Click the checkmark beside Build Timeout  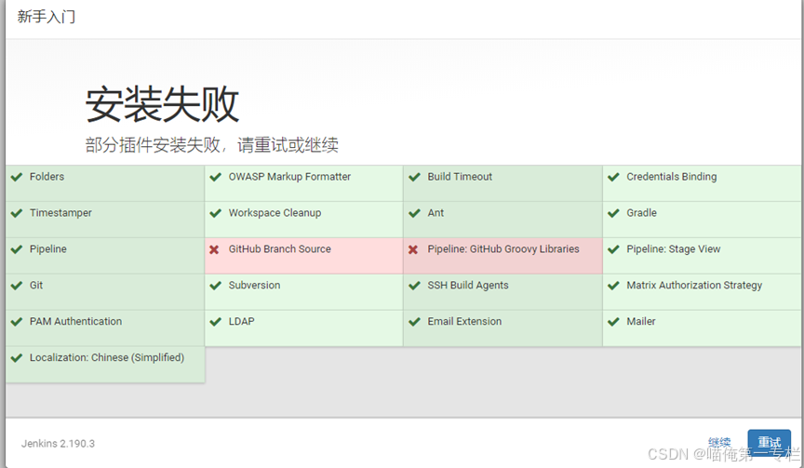click(x=414, y=177)
